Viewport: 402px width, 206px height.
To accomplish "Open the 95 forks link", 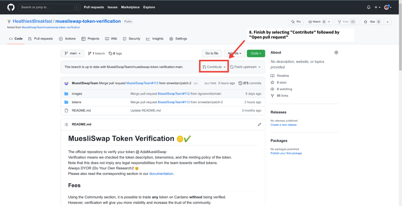I will pyautogui.click(x=282, y=95).
